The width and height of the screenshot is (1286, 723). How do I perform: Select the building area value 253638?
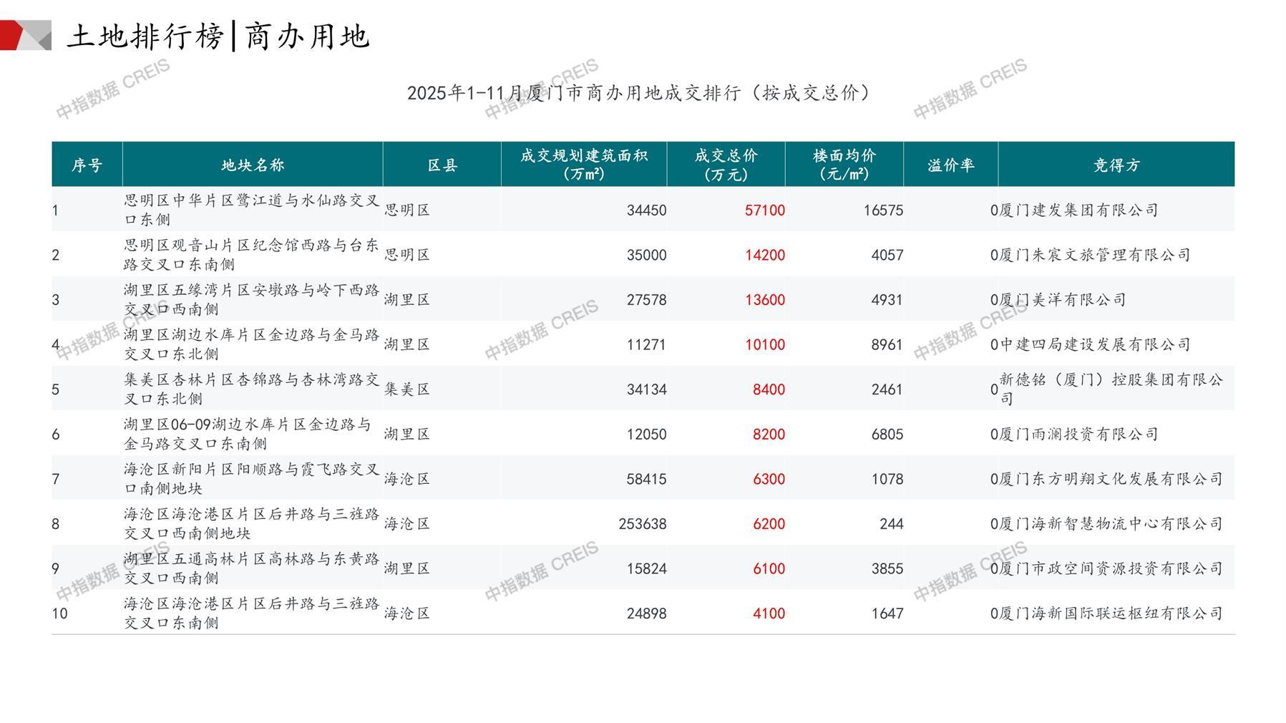642,524
